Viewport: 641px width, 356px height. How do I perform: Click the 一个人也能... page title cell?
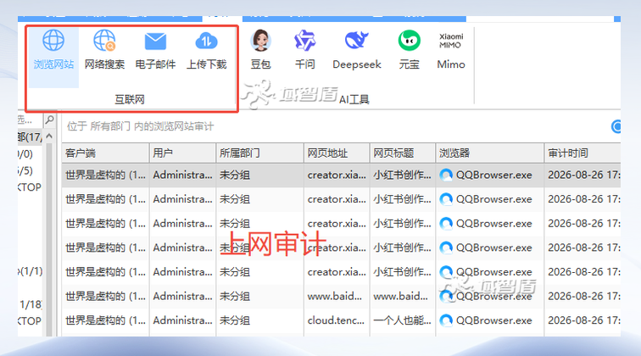pos(402,320)
